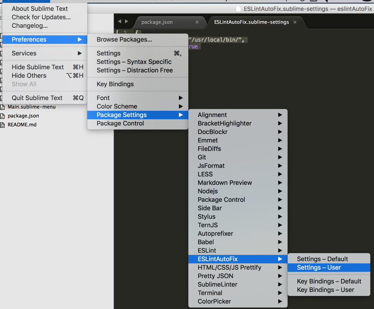Click the Main.sublime-menu file icon
374x309 pixels.
pos(2,107)
